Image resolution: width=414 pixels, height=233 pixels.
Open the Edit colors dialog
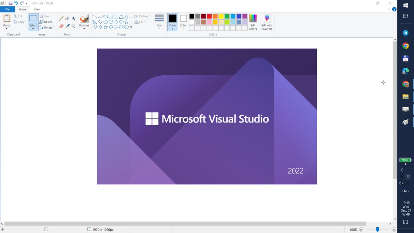point(253,22)
